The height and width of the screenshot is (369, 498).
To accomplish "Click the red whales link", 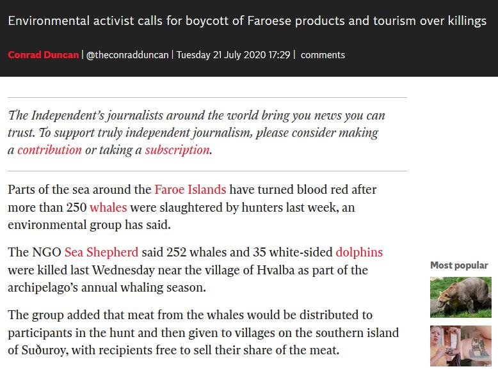I will click(x=108, y=208).
